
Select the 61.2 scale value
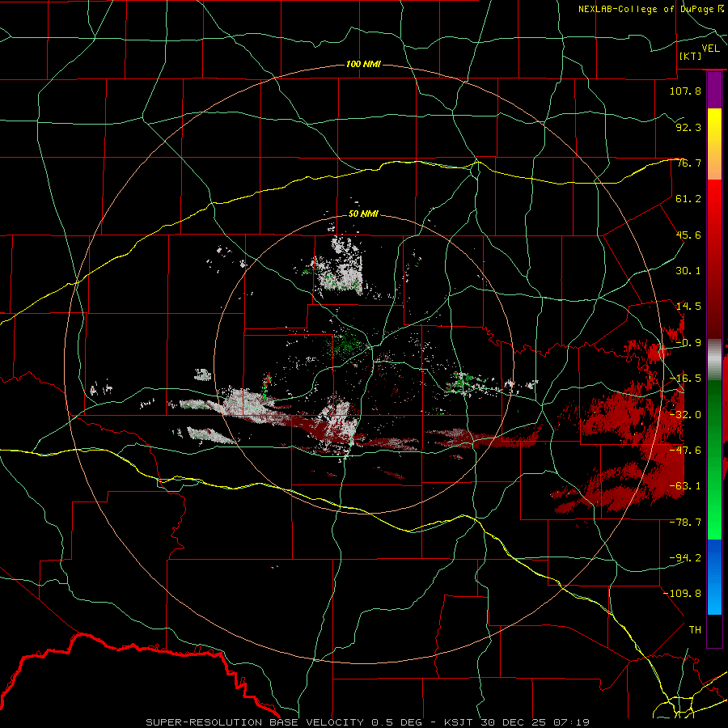pyautogui.click(x=688, y=199)
